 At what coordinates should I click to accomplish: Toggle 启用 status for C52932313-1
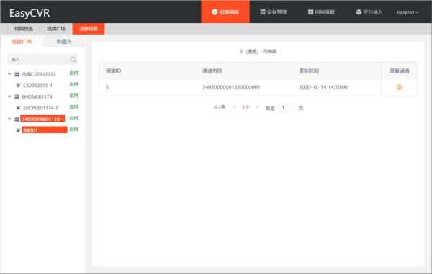tap(74, 84)
